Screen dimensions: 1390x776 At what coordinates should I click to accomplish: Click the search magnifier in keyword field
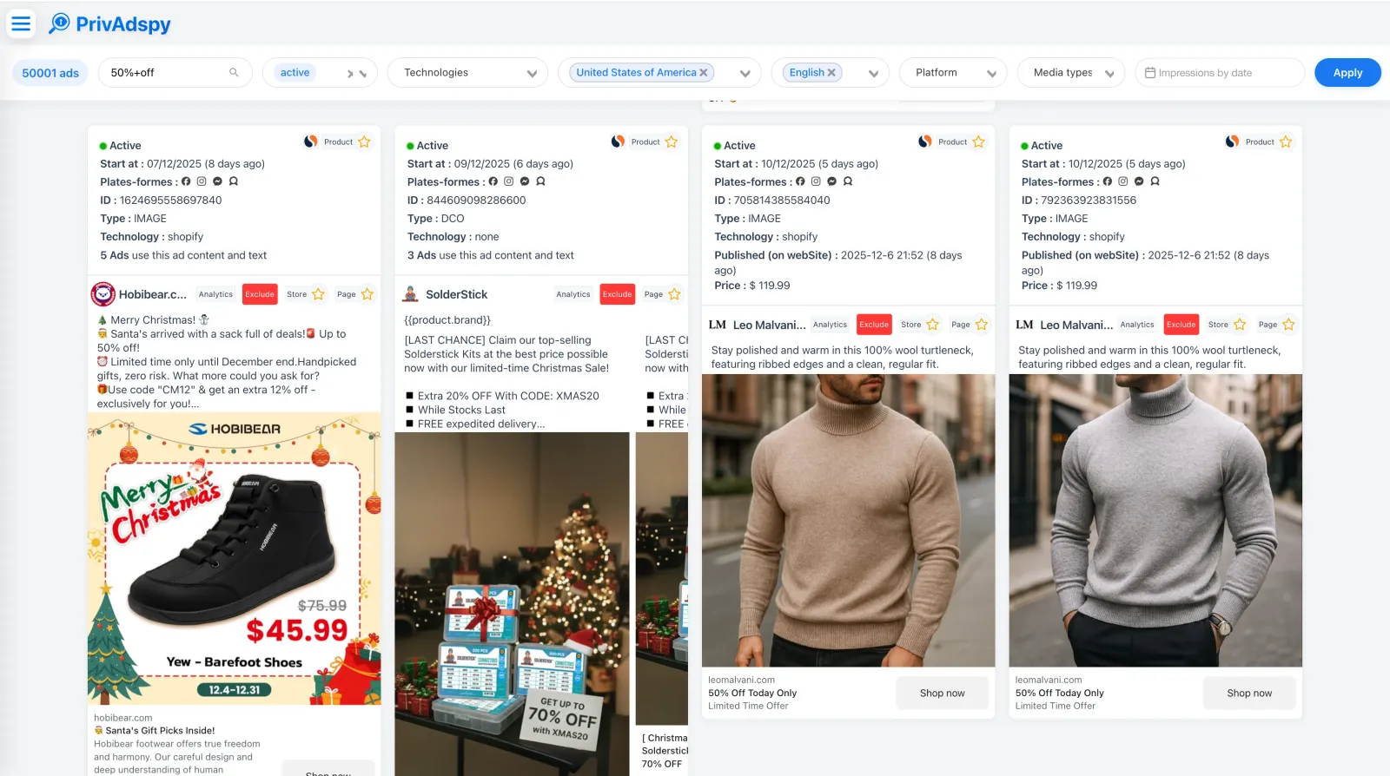coord(234,73)
